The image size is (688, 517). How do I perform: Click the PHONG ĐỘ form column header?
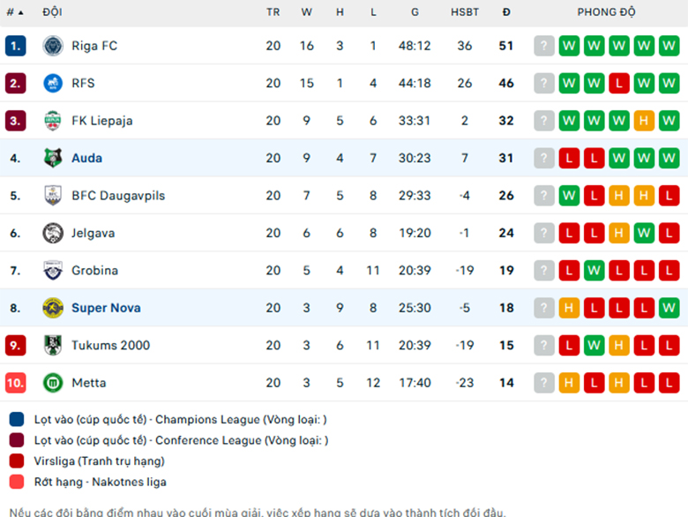coord(606,11)
